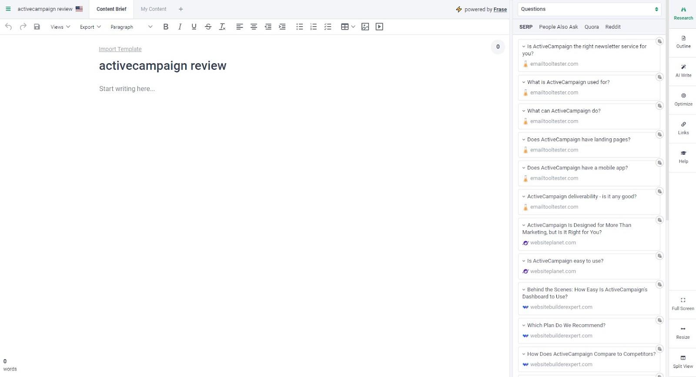Open Outline panel in sidebar
The width and height of the screenshot is (696, 377).
coord(683,42)
